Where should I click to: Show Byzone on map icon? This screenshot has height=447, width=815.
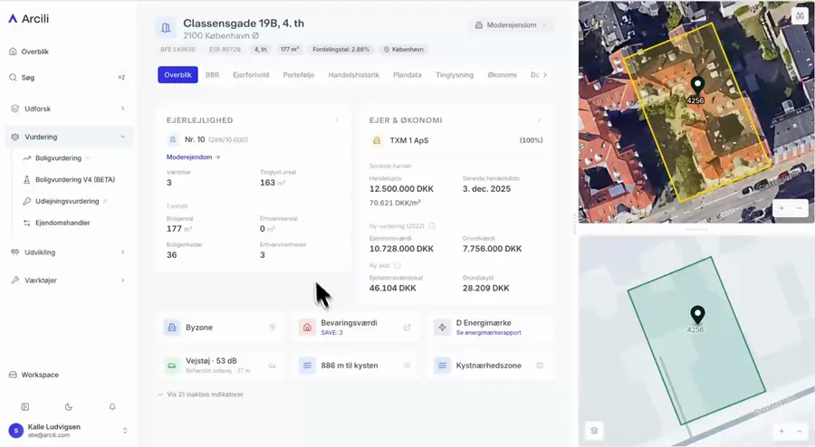(x=272, y=328)
